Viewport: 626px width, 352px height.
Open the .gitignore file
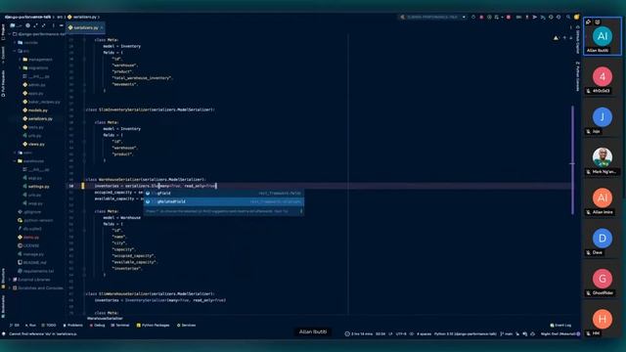29,211
